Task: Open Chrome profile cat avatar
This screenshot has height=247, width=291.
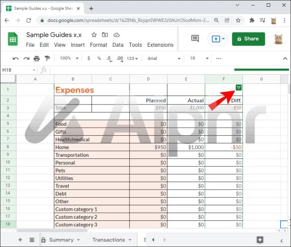Action: point(274,21)
